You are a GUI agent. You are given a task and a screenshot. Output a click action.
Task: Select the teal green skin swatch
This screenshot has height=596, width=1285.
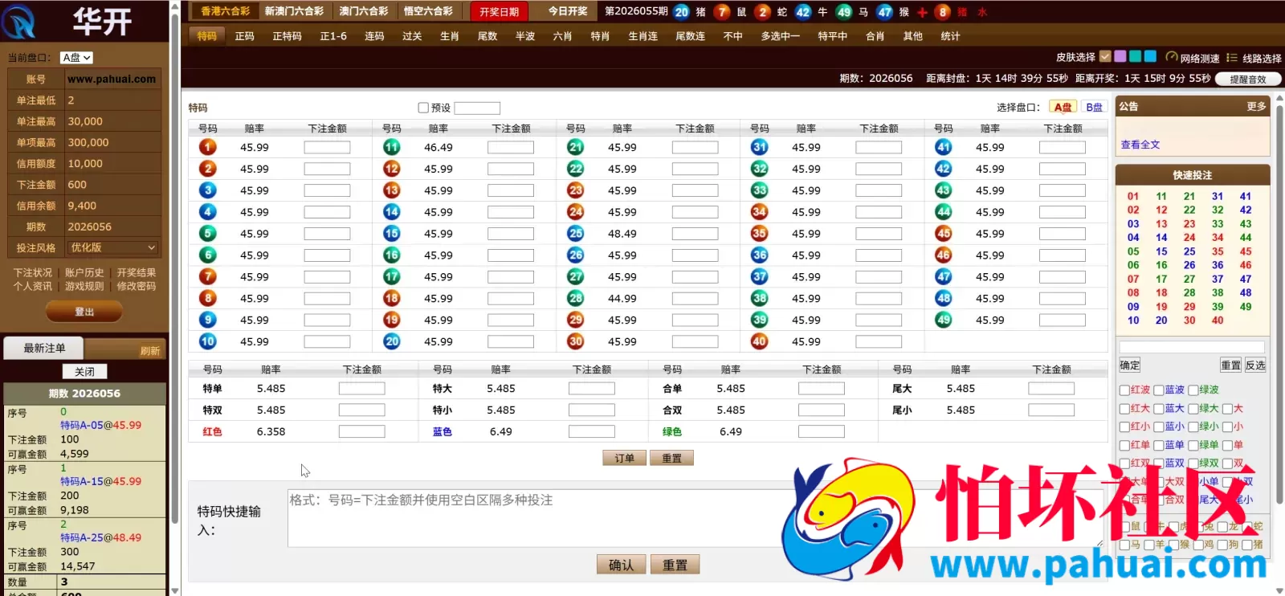pyautogui.click(x=1135, y=56)
